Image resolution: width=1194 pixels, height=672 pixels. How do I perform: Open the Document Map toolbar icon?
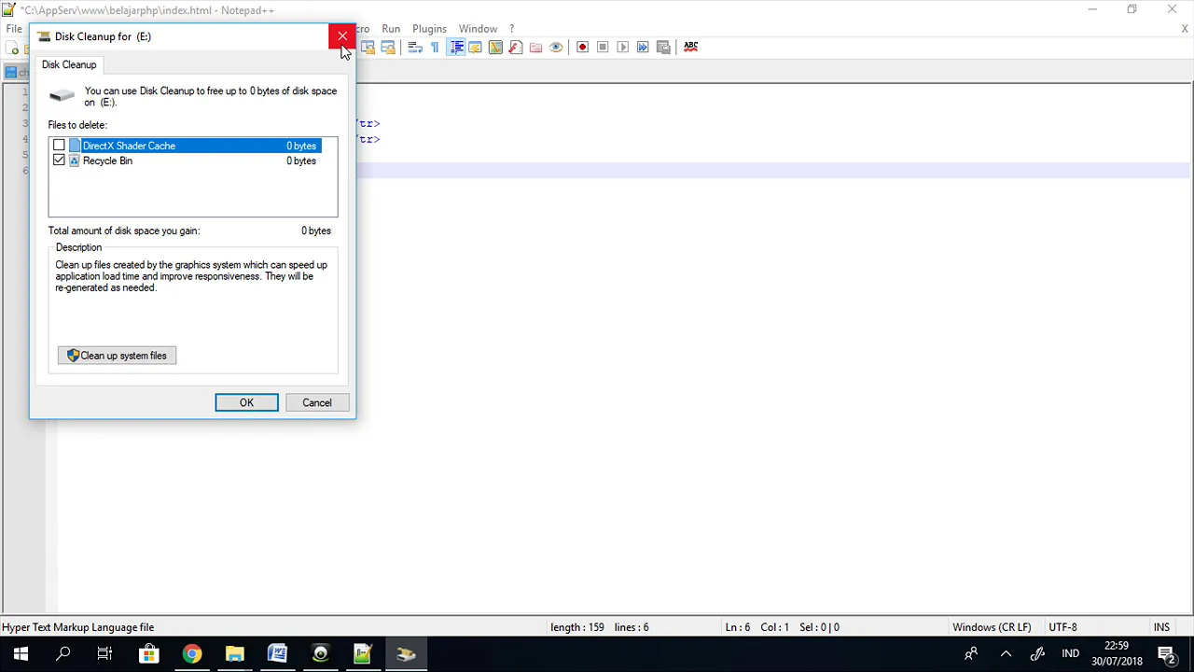pos(495,47)
